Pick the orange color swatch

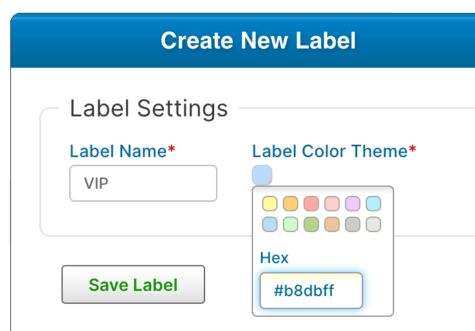coord(291,204)
